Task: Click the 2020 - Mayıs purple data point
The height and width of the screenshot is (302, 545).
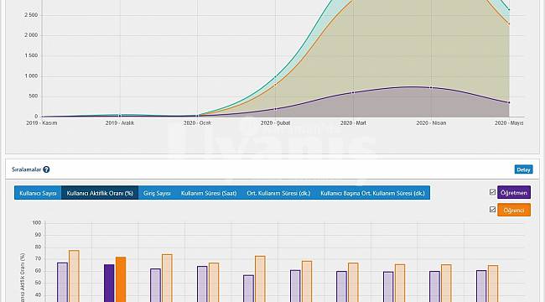Action: (509, 102)
